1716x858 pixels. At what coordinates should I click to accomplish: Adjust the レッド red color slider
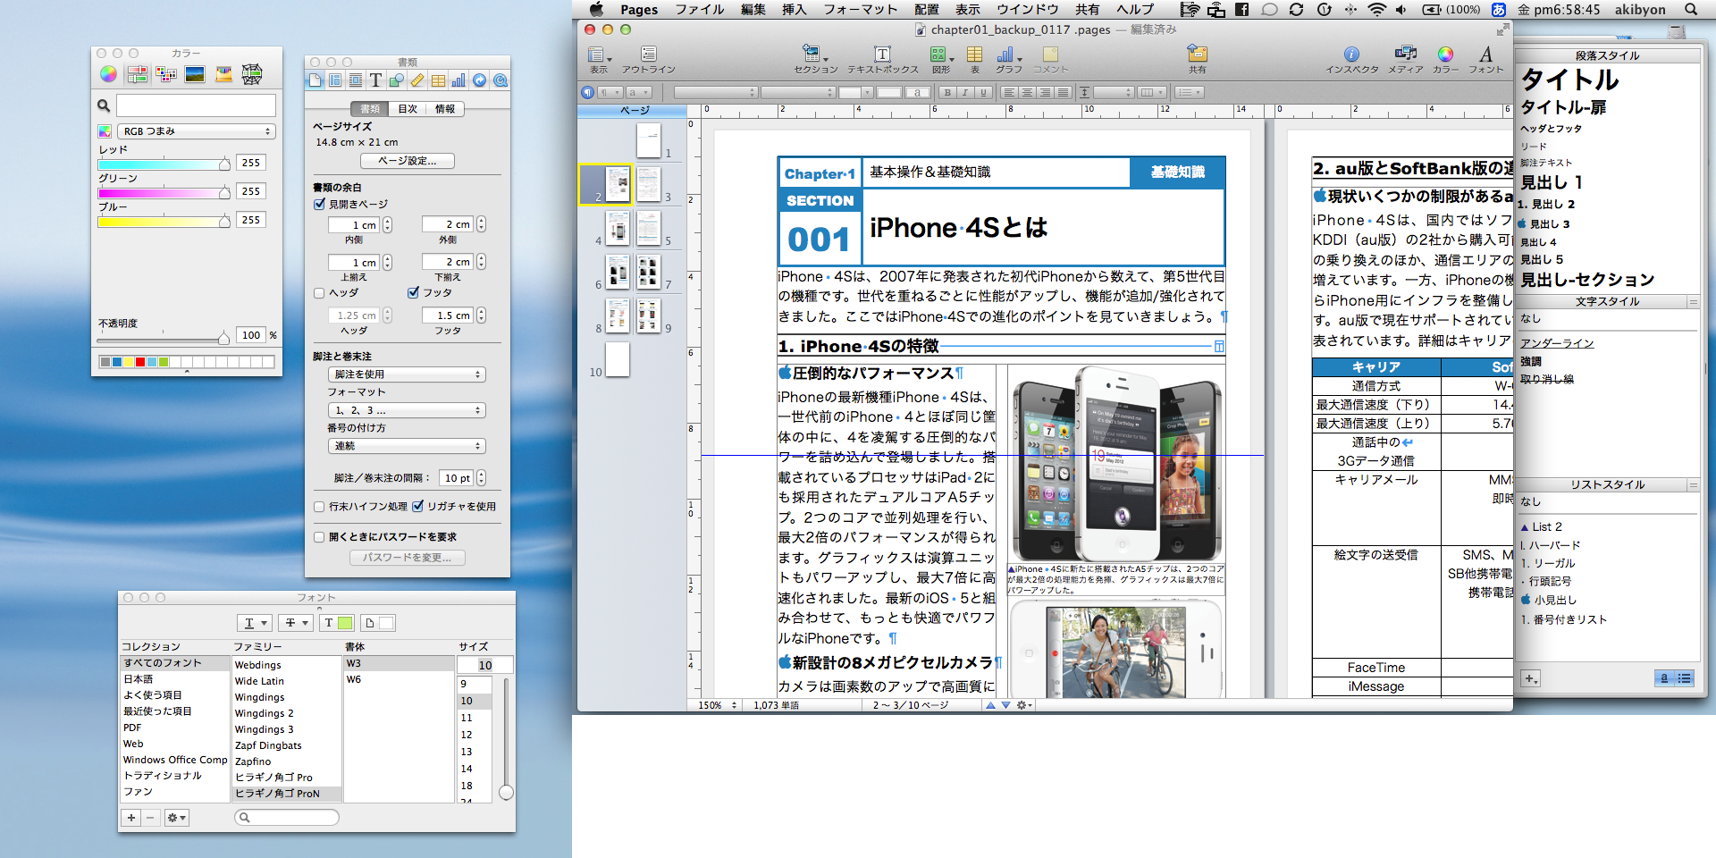click(x=164, y=164)
